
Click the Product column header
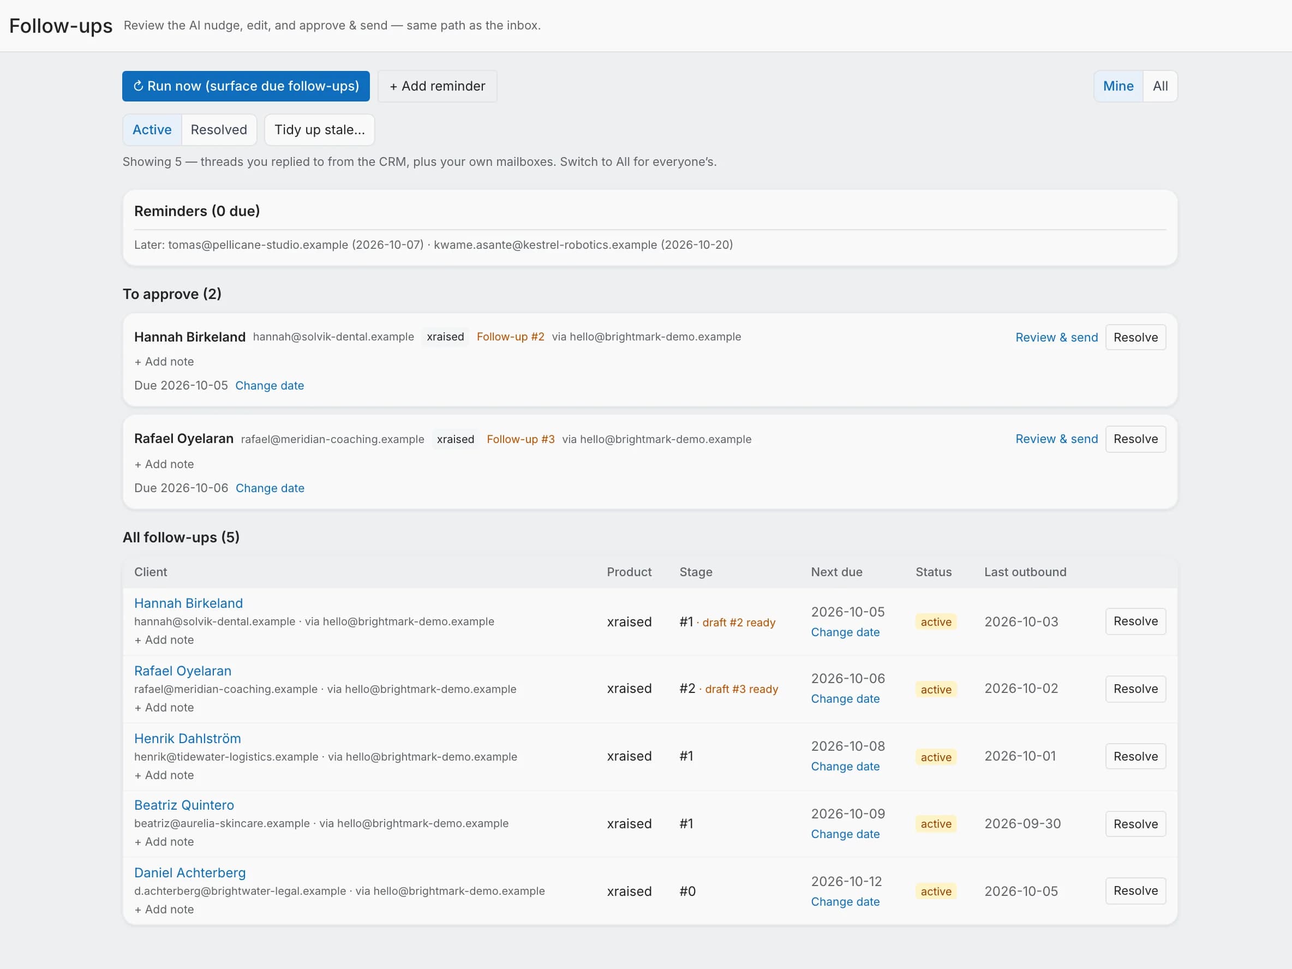point(629,572)
